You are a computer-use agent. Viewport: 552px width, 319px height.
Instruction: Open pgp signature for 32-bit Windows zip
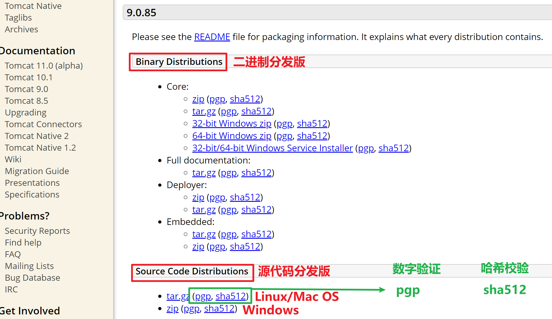coord(284,123)
